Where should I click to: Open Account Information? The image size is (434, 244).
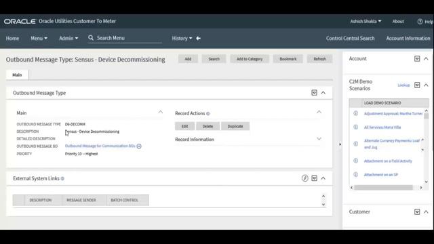point(408,39)
